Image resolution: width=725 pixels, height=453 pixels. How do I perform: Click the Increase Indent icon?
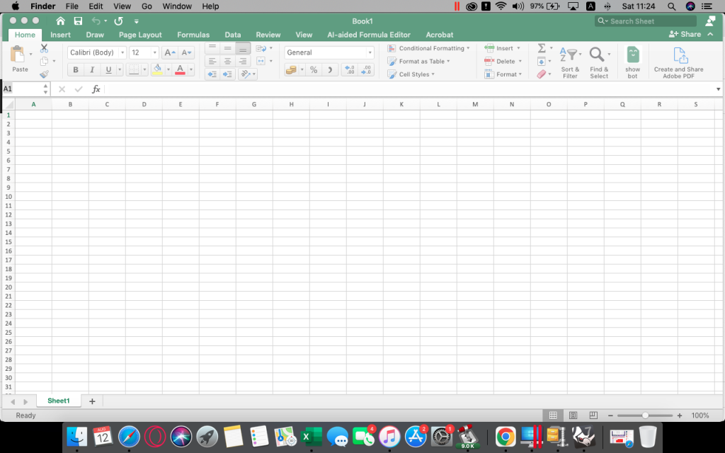(x=227, y=74)
